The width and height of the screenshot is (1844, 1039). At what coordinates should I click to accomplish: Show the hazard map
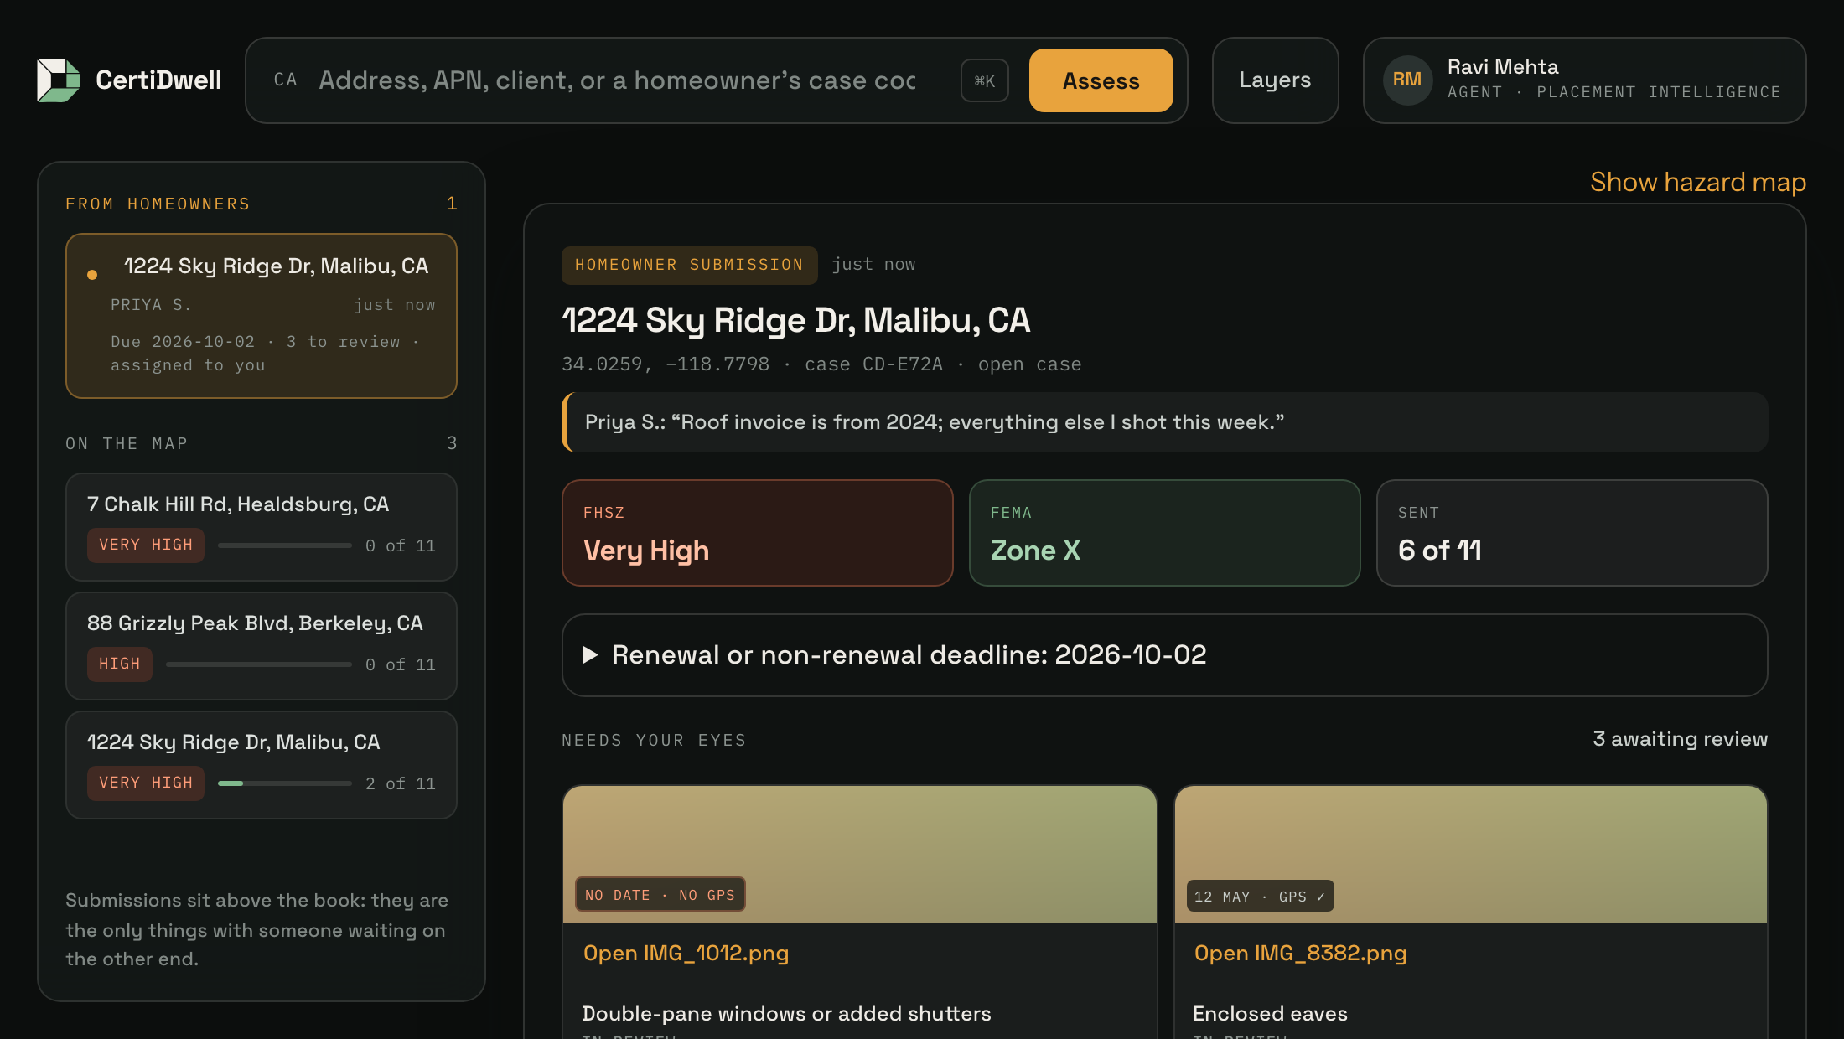coord(1698,182)
